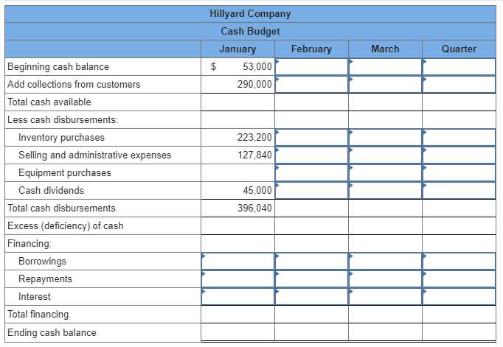Select March inventory purchases input
This screenshot has width=503, height=347.
385,138
